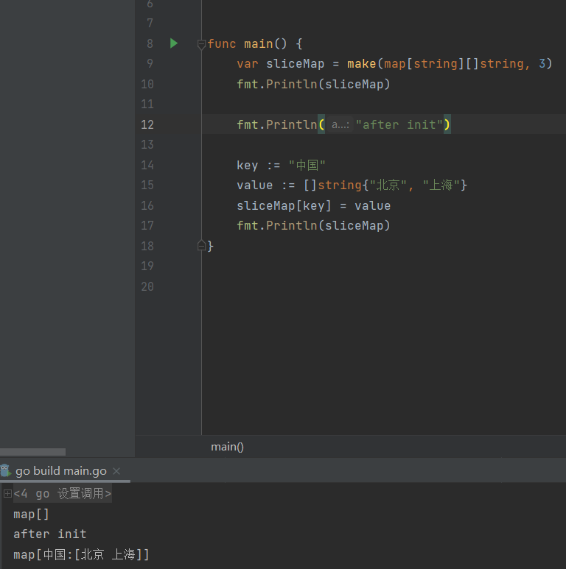566x569 pixels.
Task: Collapse func main fold marker at line 8
Action: (x=201, y=45)
